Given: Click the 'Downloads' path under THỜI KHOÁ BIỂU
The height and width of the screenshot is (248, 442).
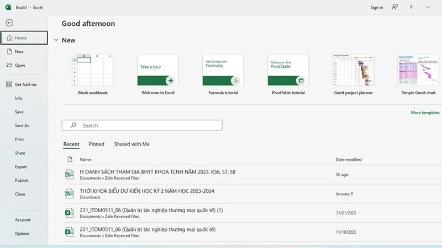Looking at the screenshot, I should tap(90, 197).
